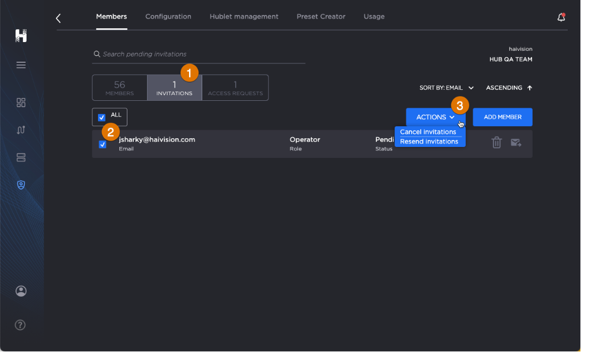Open the dashboard grid icon in sidebar

pos(21,103)
